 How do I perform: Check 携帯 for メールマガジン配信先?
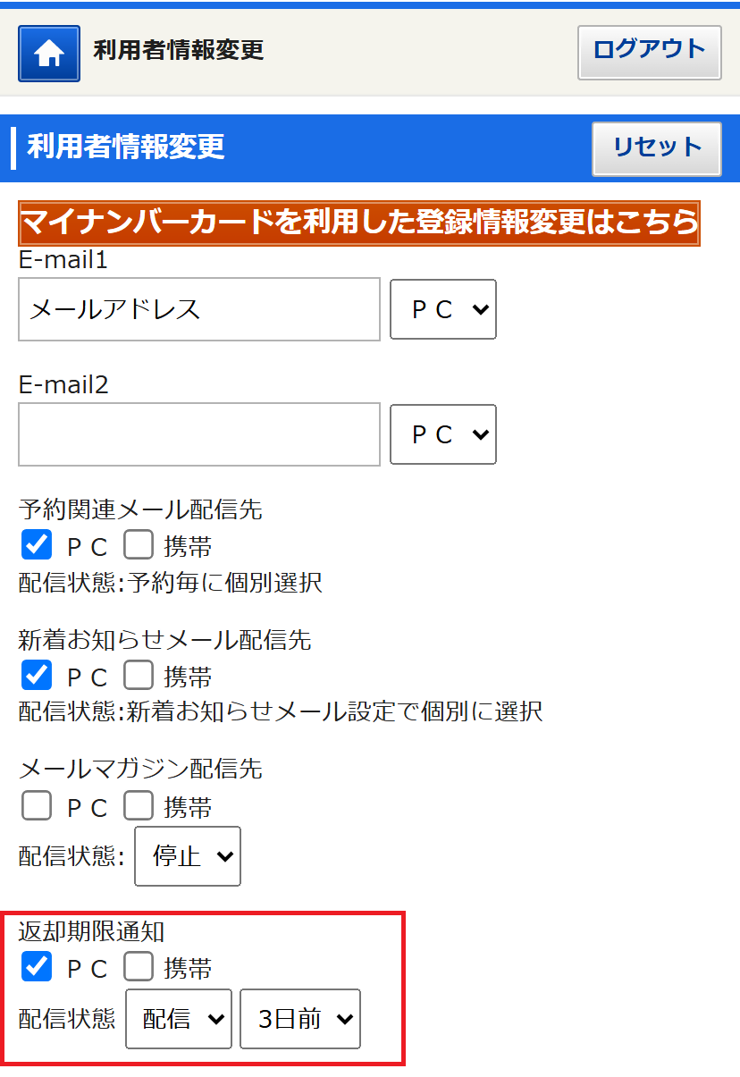click(139, 805)
